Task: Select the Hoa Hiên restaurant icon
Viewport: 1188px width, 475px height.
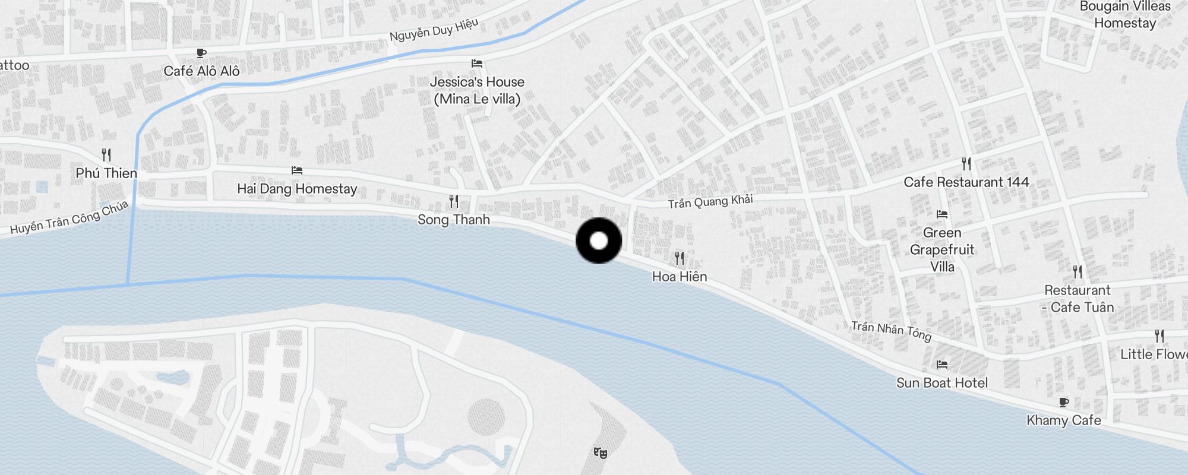Action: [x=680, y=258]
